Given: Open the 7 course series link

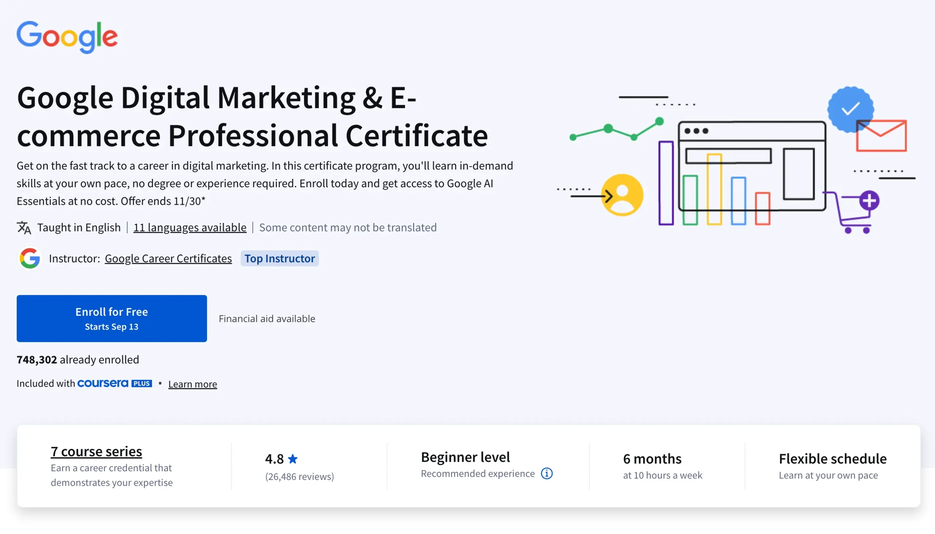Looking at the screenshot, I should click(96, 451).
